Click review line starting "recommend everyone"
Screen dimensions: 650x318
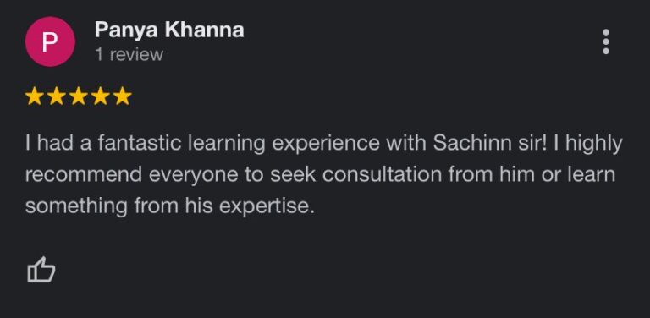320,175
